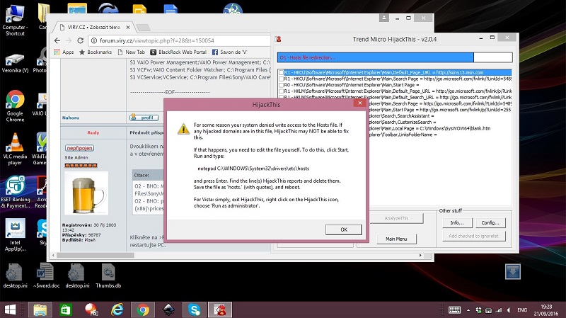Click the forum.viry.cz address bar
Viewport: 566px width, 318px height.
tap(180, 40)
